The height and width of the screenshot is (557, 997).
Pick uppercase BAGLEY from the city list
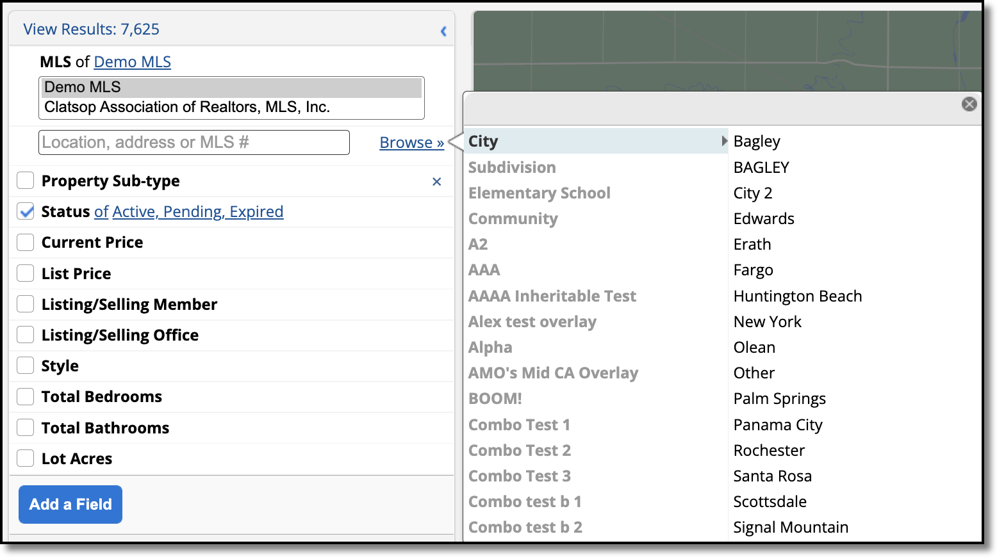(761, 167)
